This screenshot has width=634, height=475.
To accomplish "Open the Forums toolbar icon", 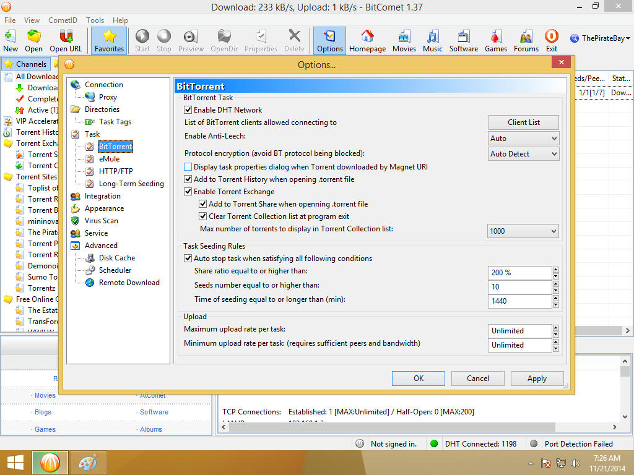I will [526, 41].
